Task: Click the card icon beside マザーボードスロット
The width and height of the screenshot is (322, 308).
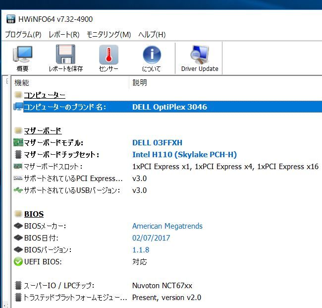Action: click(x=18, y=166)
